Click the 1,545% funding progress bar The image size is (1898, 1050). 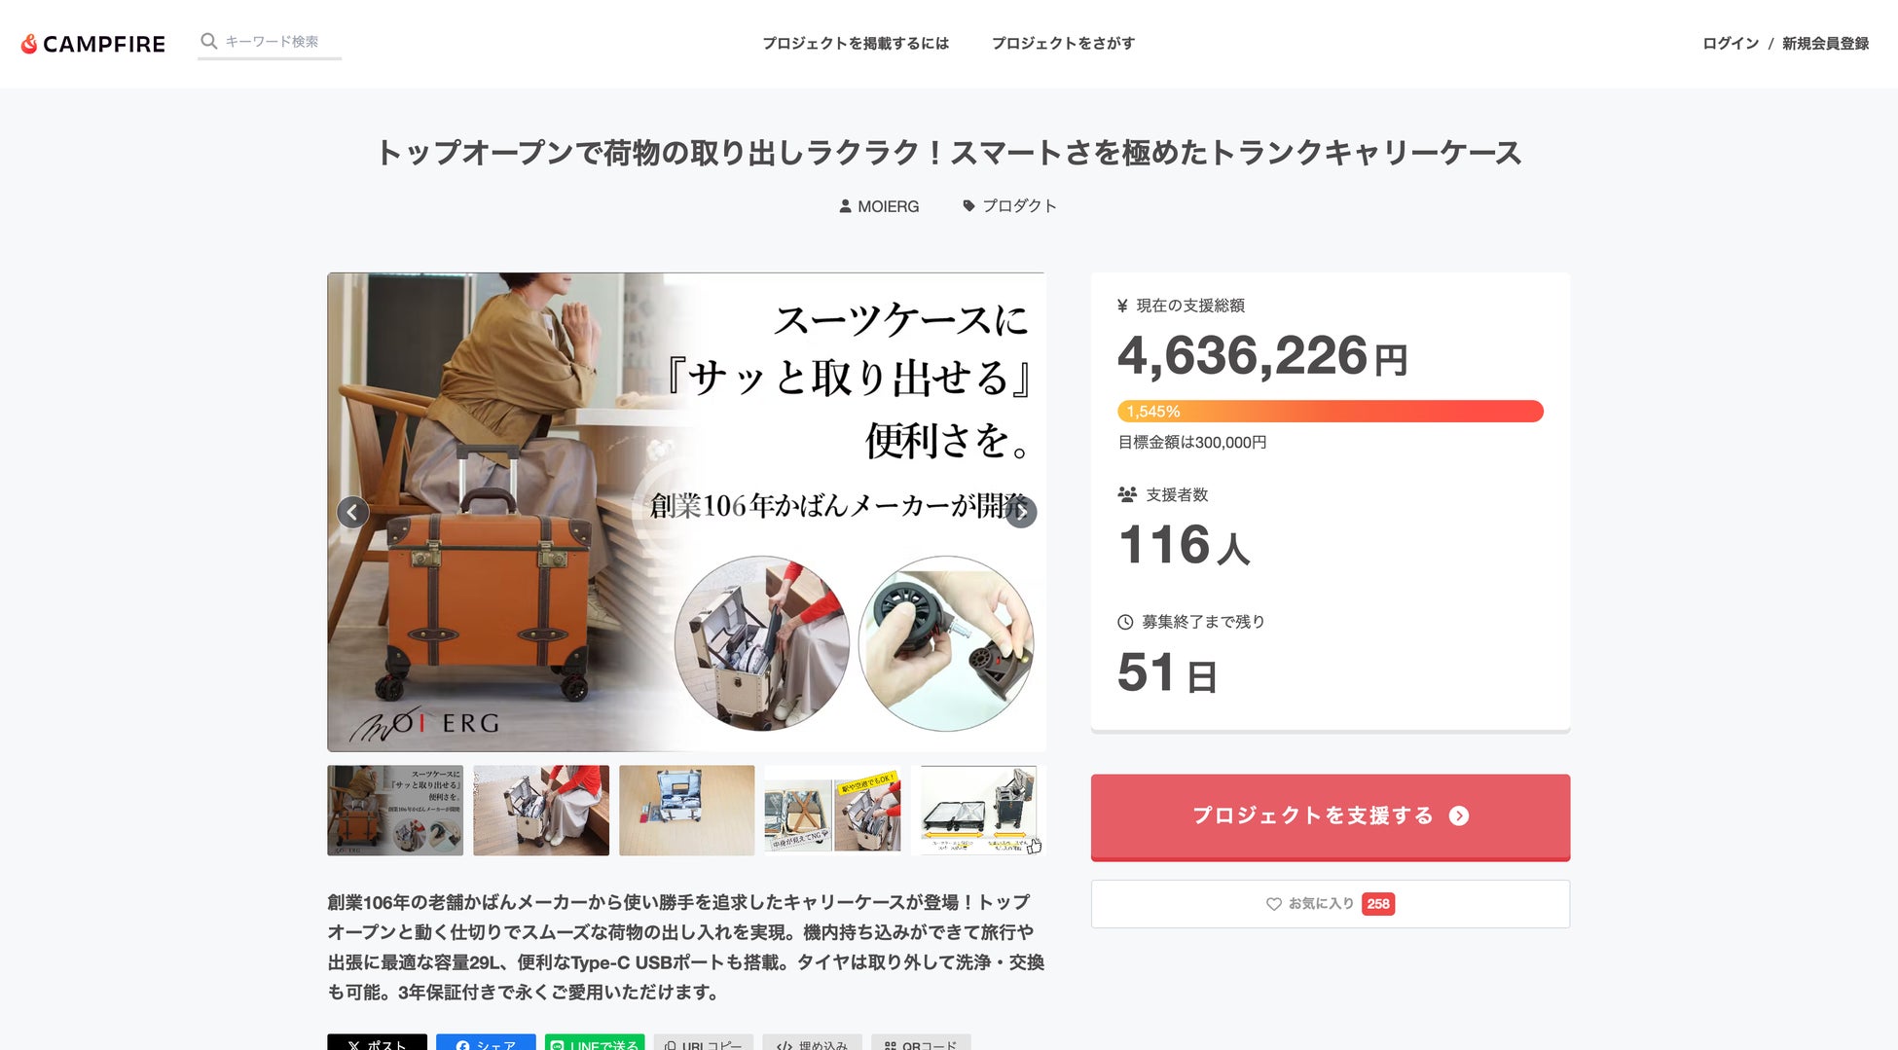[x=1331, y=412]
